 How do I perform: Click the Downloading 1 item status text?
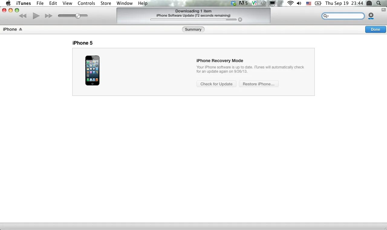tap(193, 11)
